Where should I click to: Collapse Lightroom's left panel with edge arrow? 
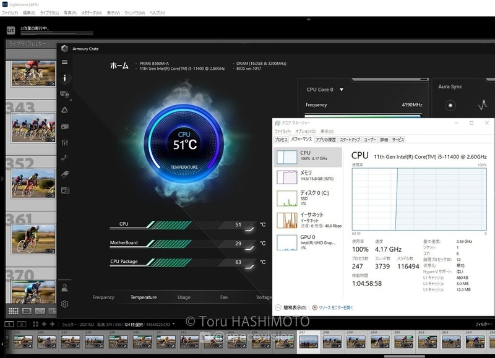[2, 179]
